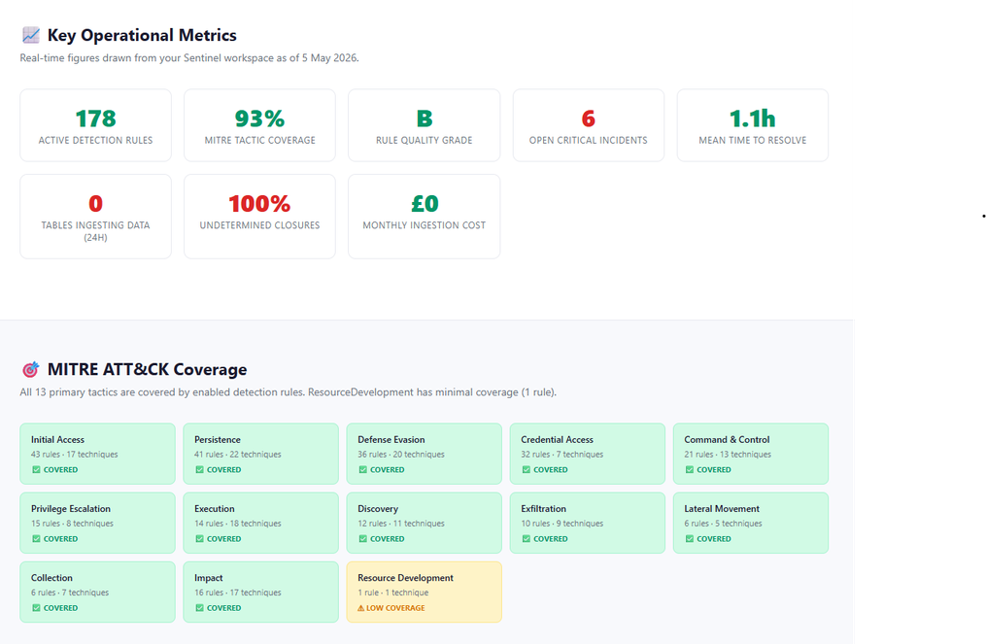Open the Active Detection Rules metric card

(x=95, y=125)
